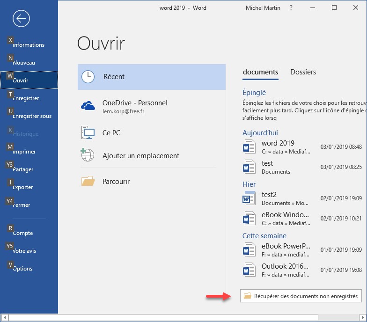367x322 pixels.
Task: Click the Ajouter un emplacement globe icon
Action: (88, 156)
